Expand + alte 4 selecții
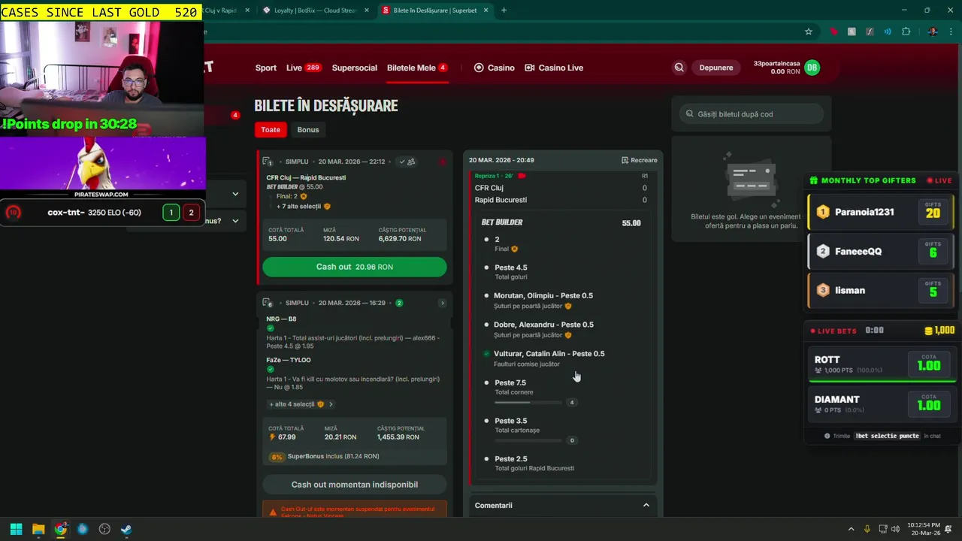Screen dimensions: 962x541 [301, 404]
